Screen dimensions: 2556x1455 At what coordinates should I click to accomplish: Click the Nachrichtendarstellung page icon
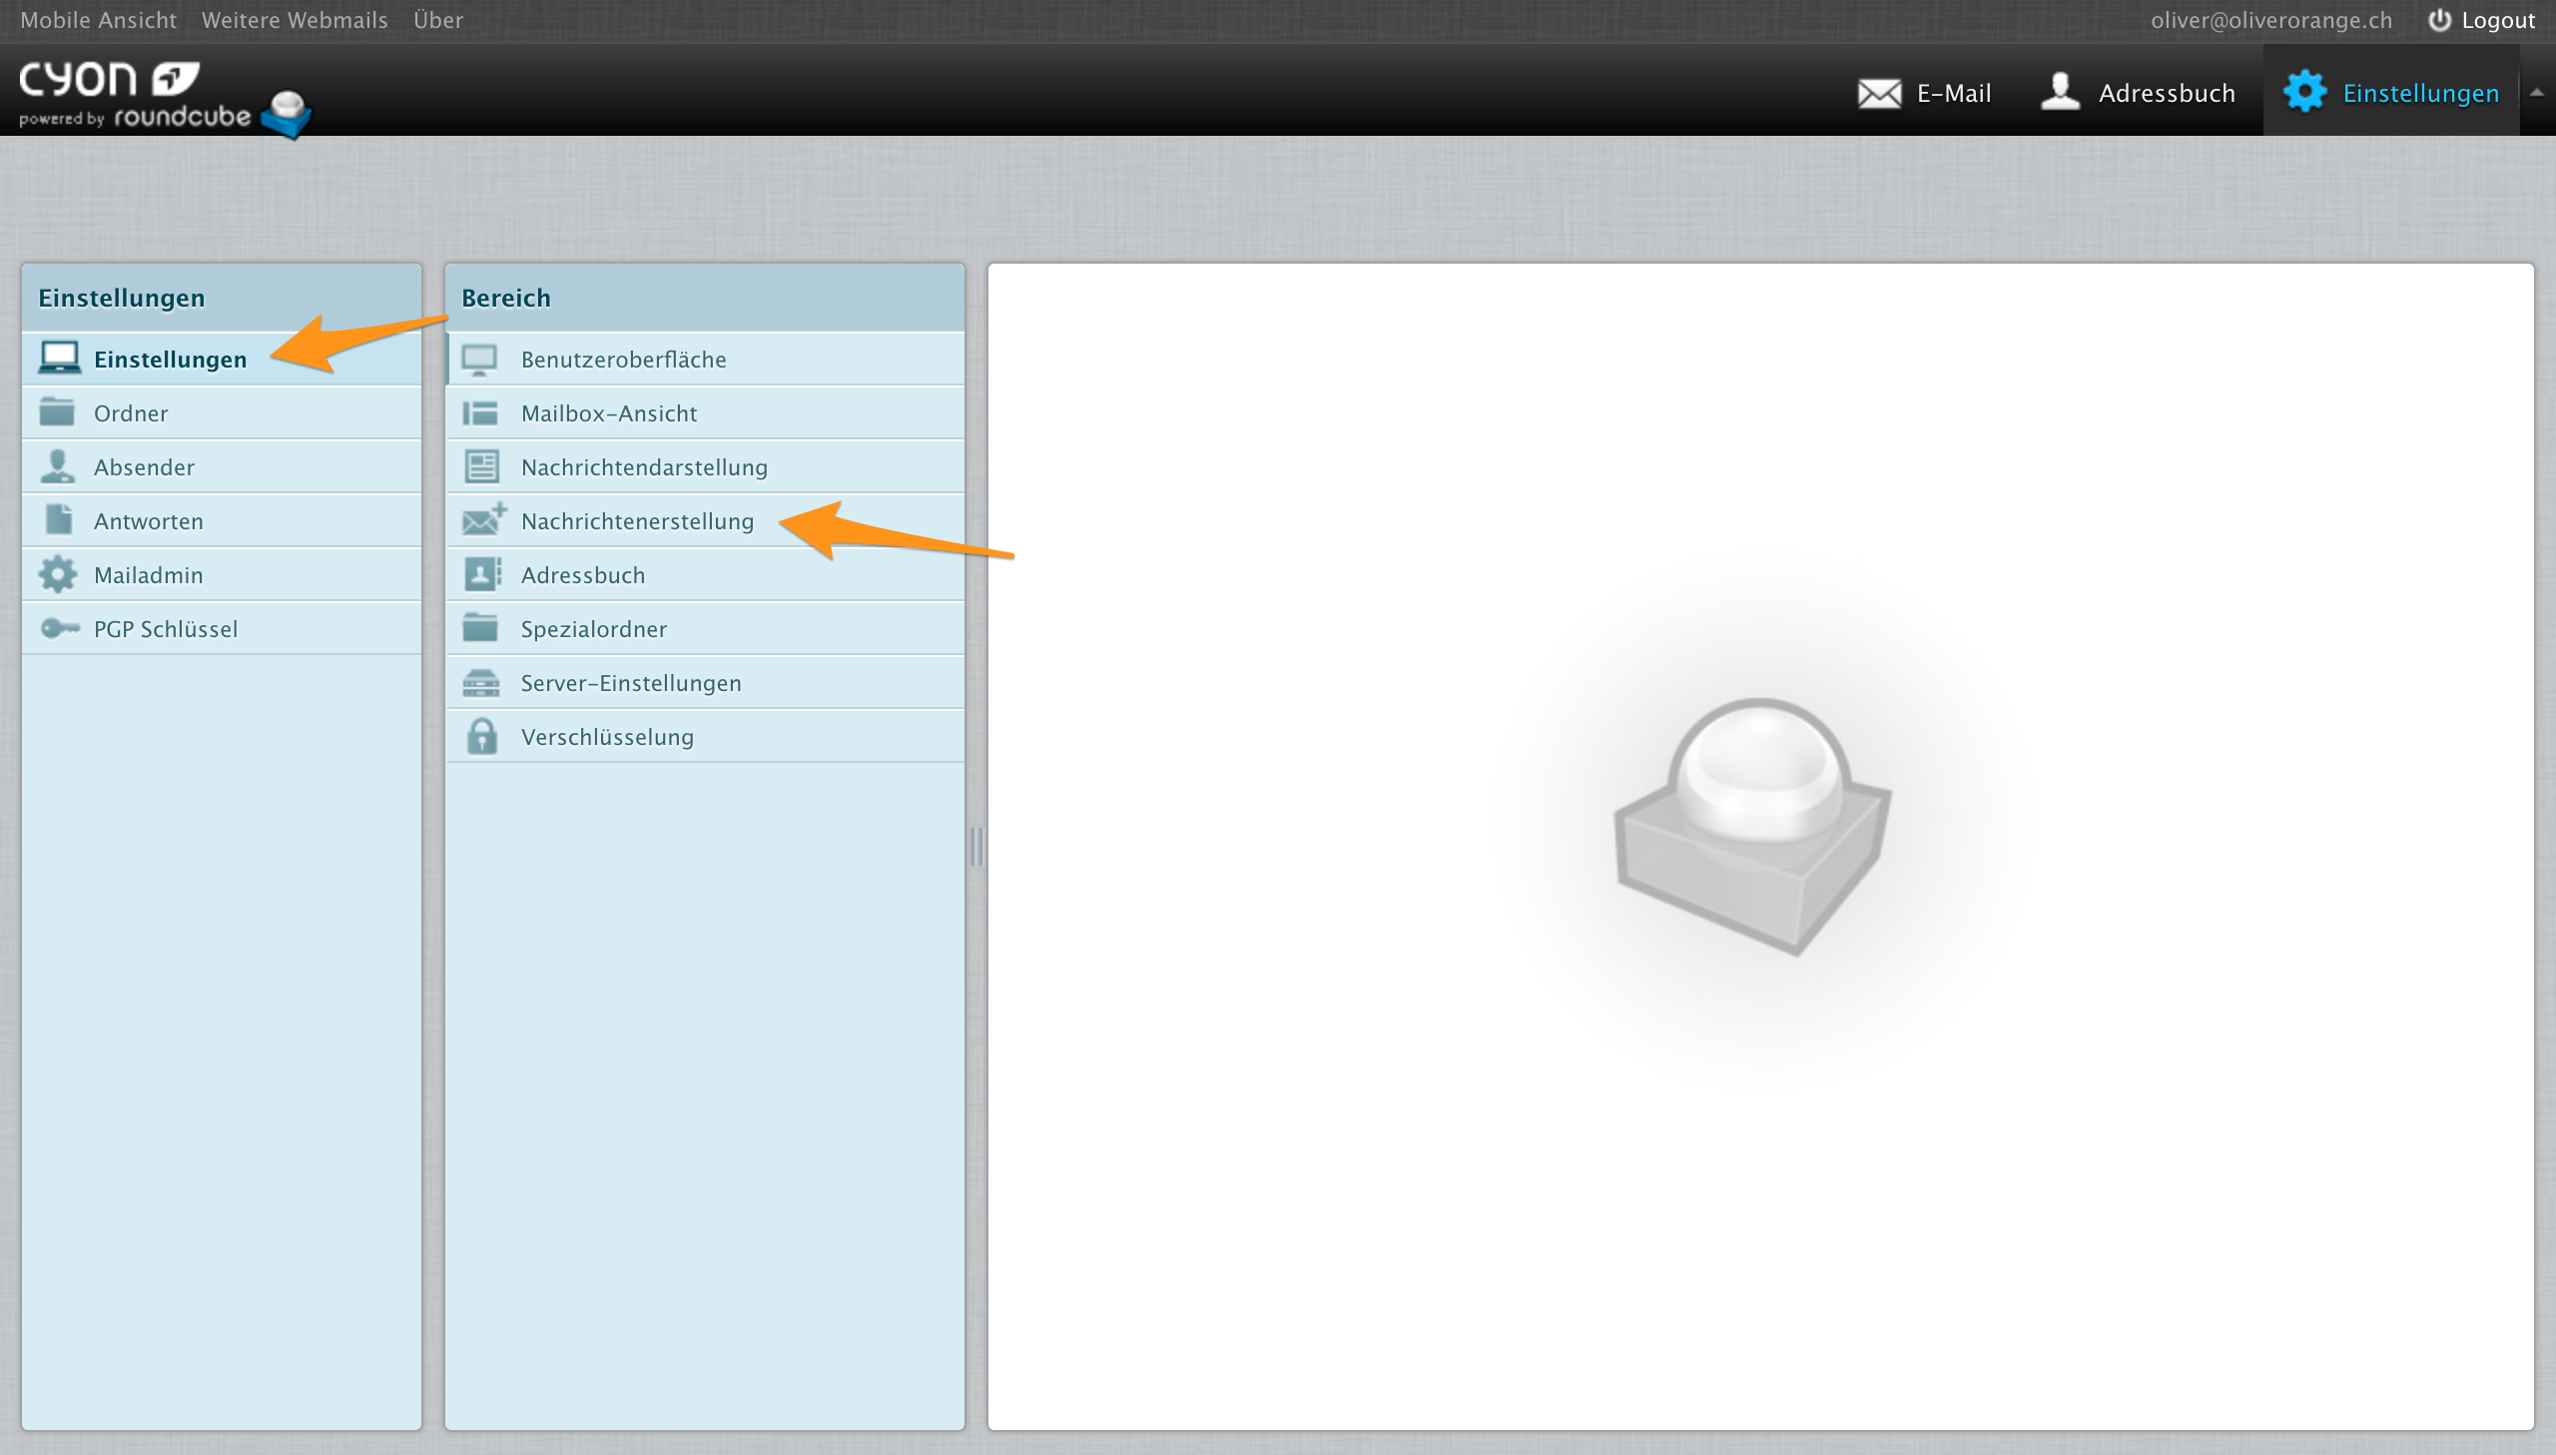(481, 466)
